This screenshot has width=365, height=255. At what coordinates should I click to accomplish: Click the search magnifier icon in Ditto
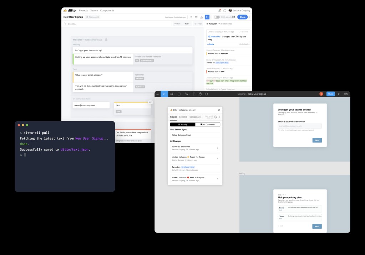65,24
